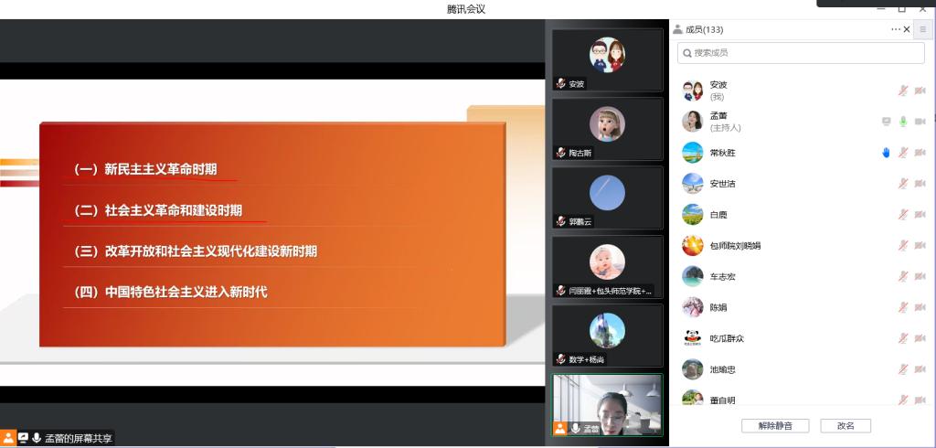The width and height of the screenshot is (936, 448).
Task: Select 郭鹏云's video thumbnail
Action: pyautogui.click(x=607, y=197)
